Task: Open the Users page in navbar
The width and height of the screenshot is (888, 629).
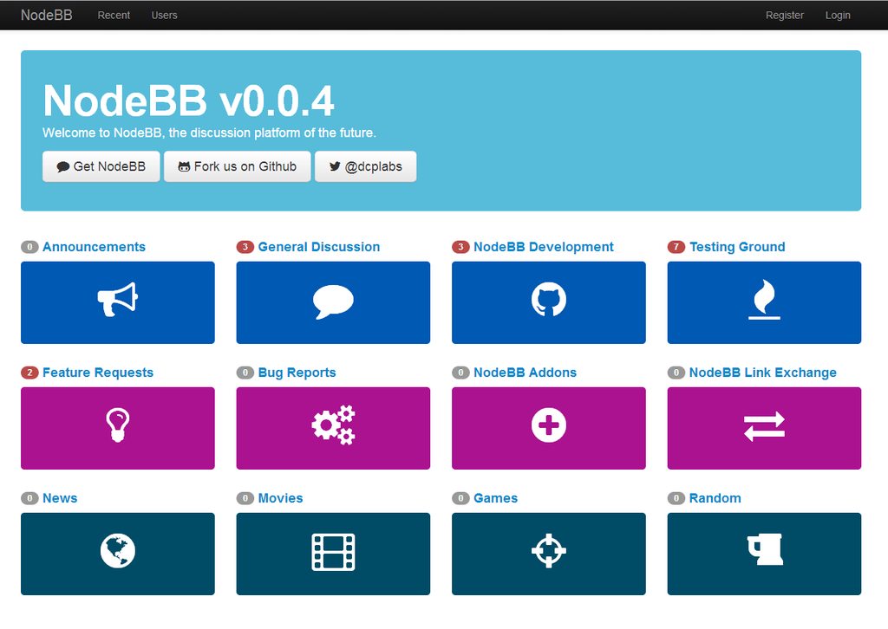Action: (x=164, y=16)
